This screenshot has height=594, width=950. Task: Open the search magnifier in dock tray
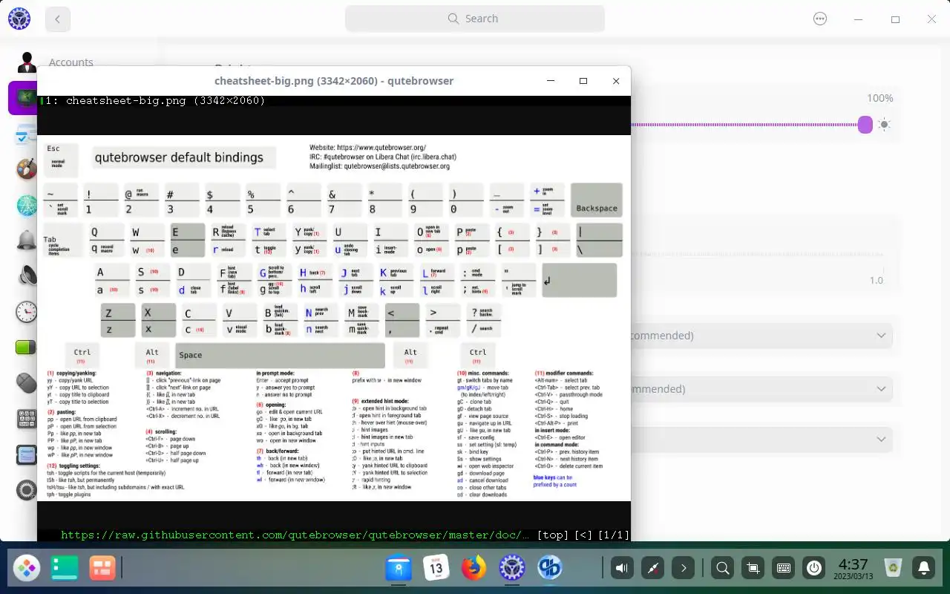click(722, 569)
